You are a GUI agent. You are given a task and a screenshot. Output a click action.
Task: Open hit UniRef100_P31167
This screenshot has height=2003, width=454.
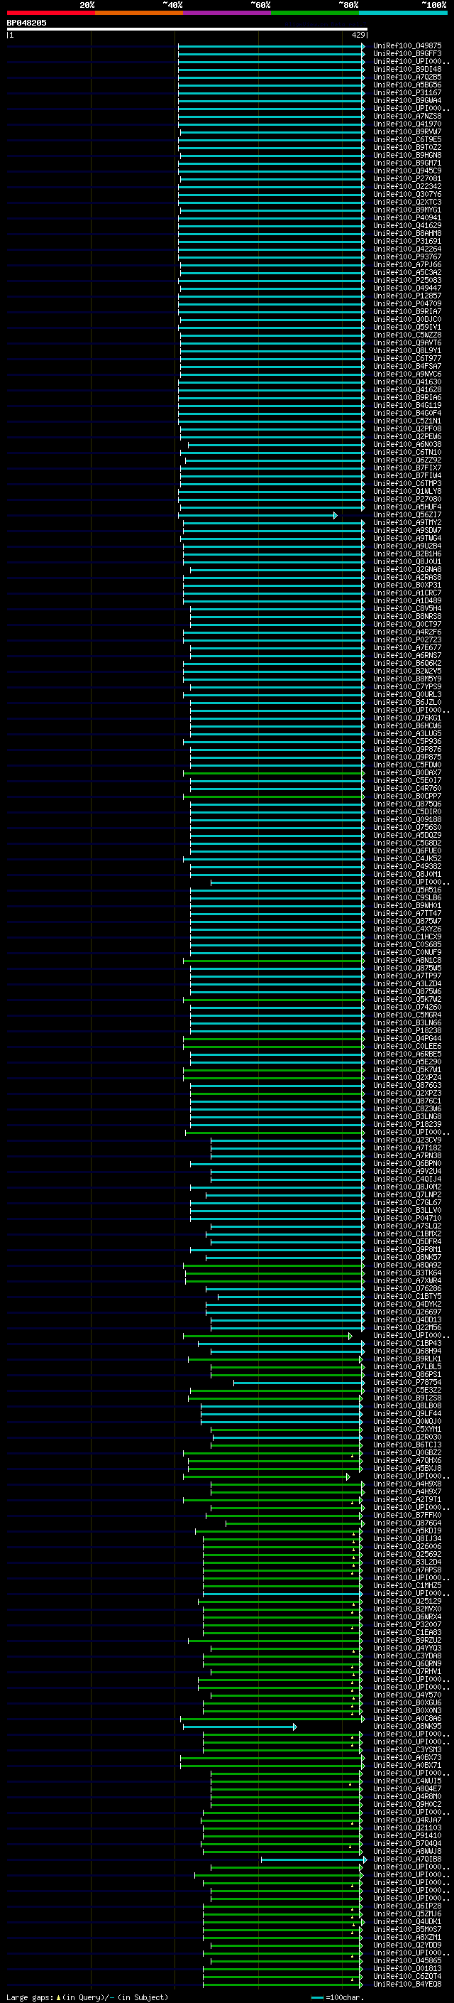coord(407,92)
